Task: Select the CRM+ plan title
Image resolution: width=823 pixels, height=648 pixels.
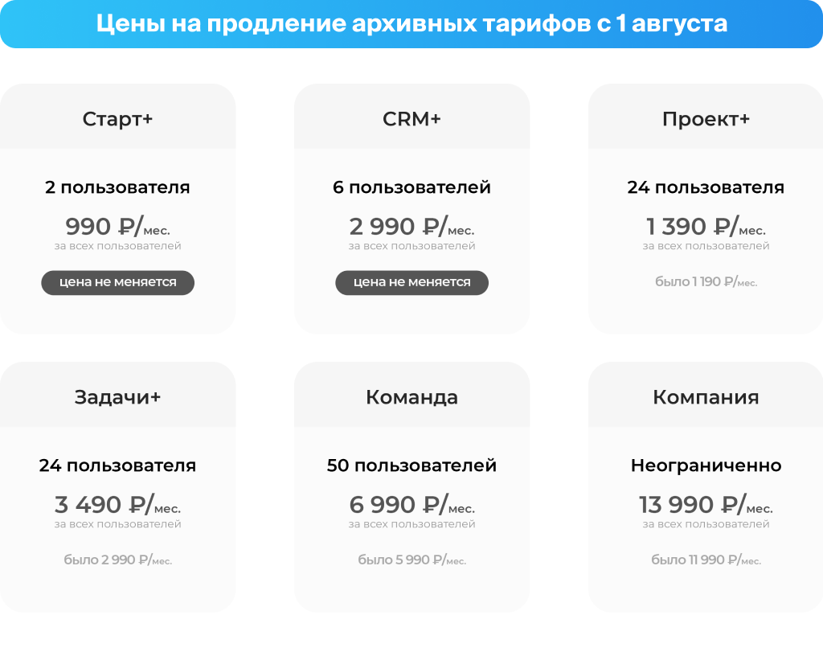Action: [411, 119]
